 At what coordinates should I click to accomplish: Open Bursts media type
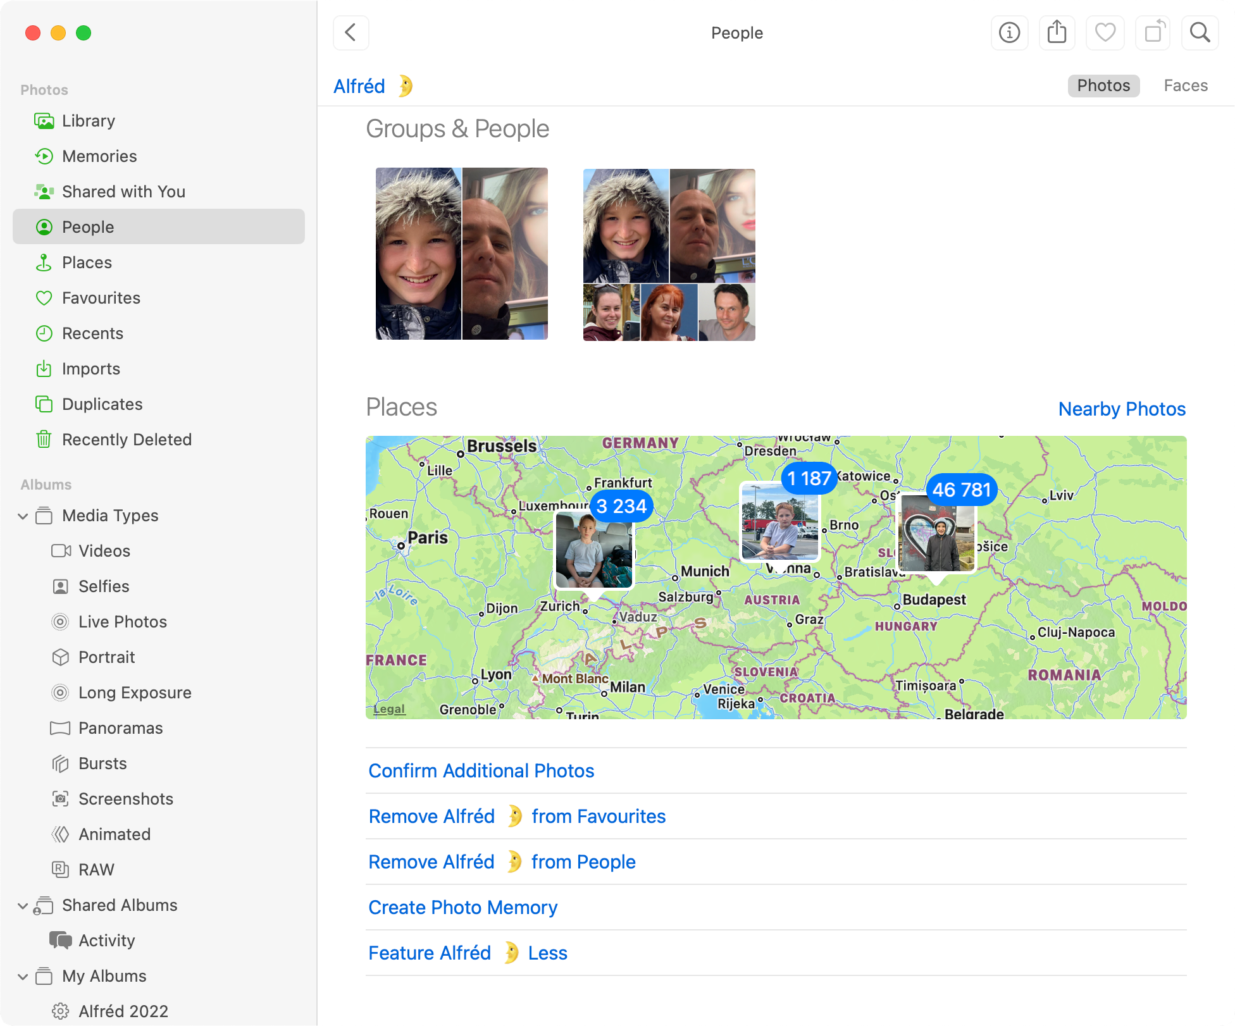click(158, 763)
